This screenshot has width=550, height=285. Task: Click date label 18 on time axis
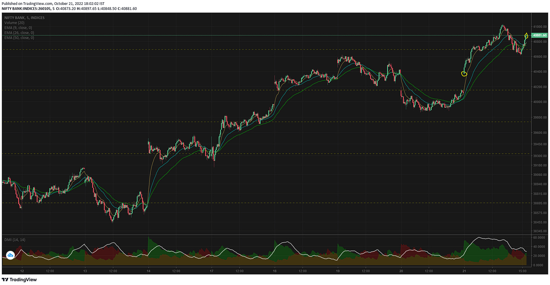(275, 271)
